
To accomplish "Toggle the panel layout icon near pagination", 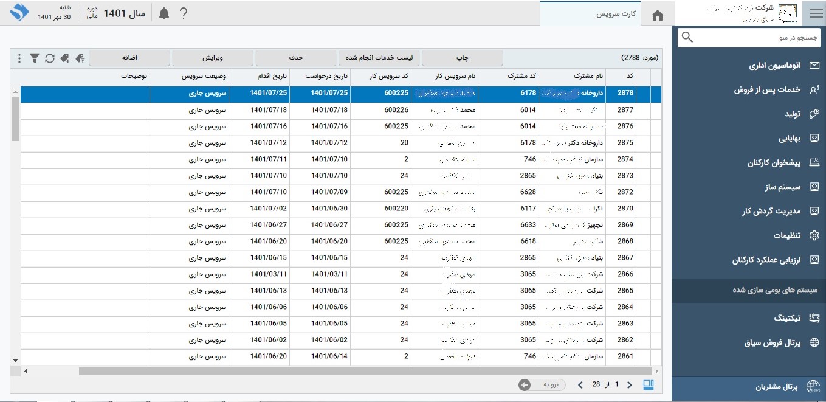I will pyautogui.click(x=649, y=384).
